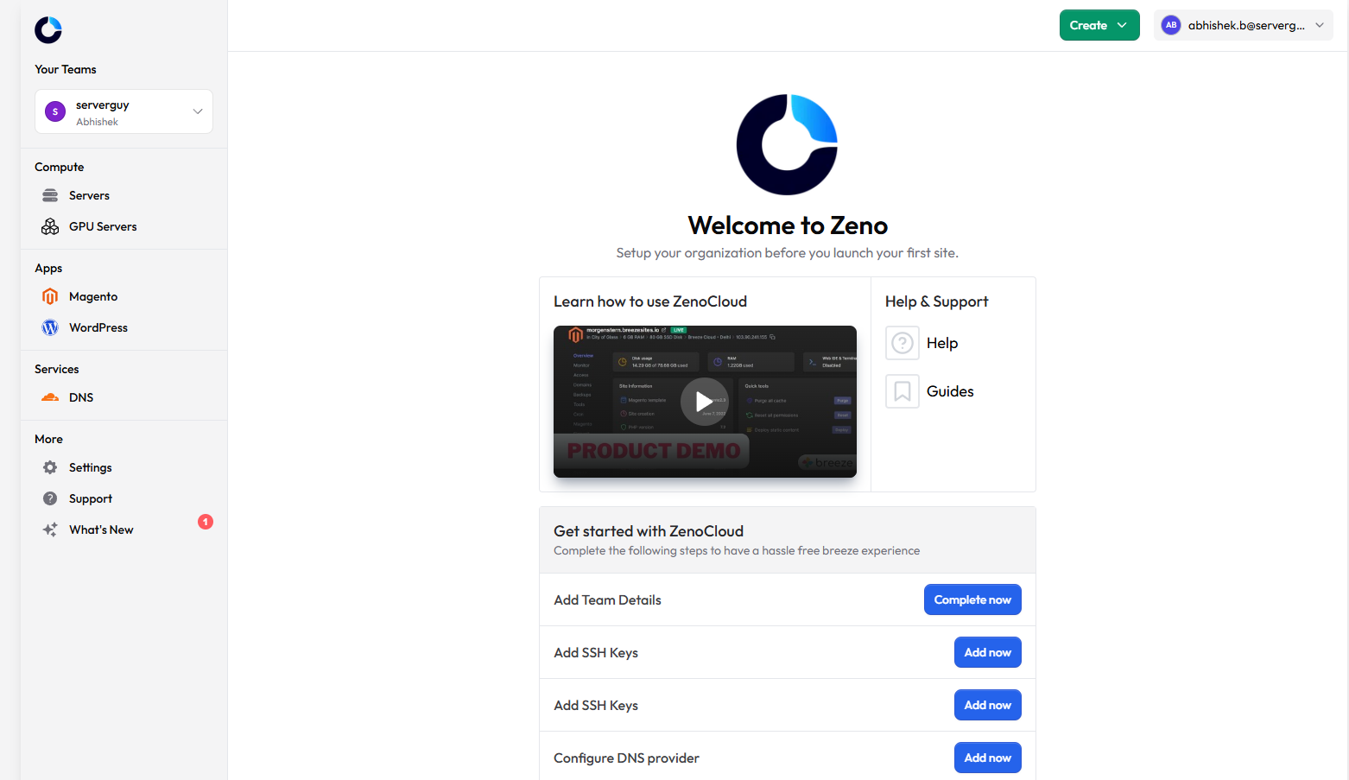Click Add now beside Add SSH Keys
This screenshot has height=780, width=1349.
pyautogui.click(x=987, y=652)
